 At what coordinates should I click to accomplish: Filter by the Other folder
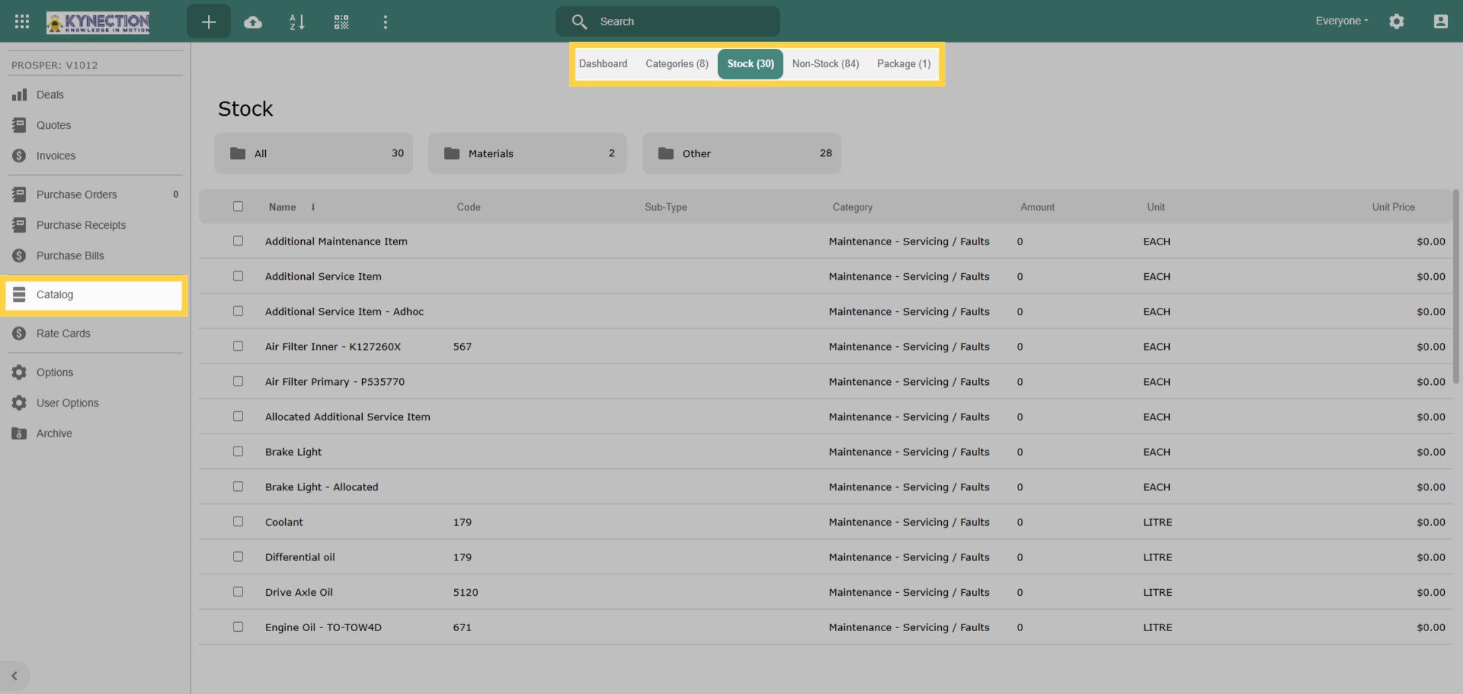point(741,153)
